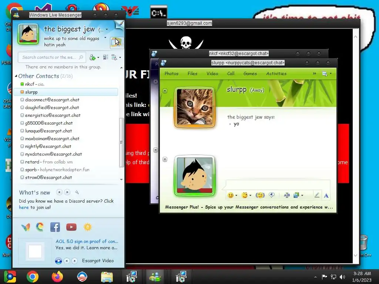Collapse your own display picture in chat
Viewport: 379px width, 284px height.
tap(165, 159)
